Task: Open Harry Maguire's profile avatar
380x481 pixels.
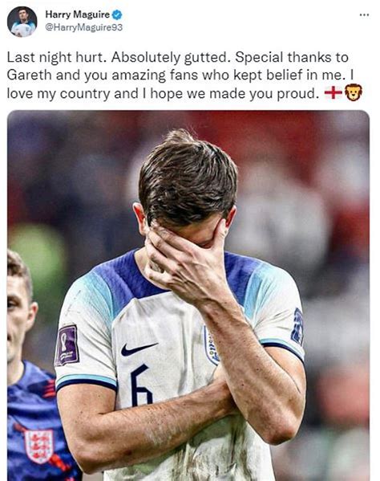Action: click(22, 22)
